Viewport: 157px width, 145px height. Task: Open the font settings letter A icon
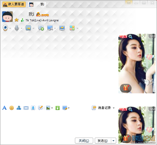click(5, 108)
